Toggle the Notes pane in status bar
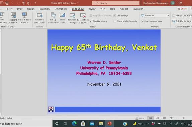 click(x=139, y=118)
